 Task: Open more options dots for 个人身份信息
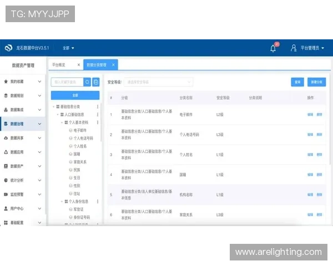tap(98, 202)
